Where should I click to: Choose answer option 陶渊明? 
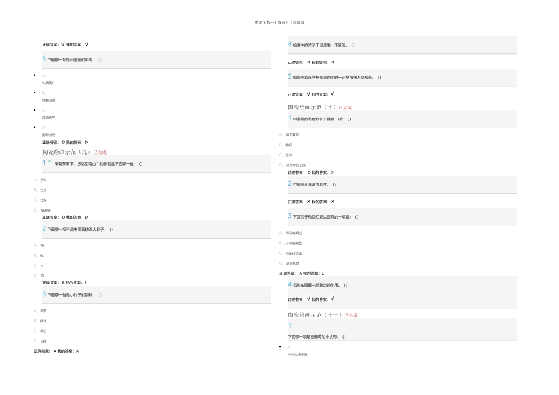(45, 210)
